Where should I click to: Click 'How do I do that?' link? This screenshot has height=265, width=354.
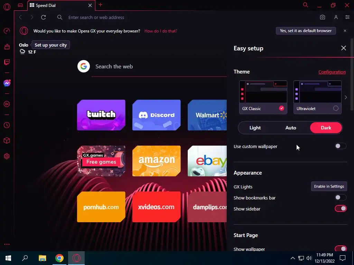point(161,31)
